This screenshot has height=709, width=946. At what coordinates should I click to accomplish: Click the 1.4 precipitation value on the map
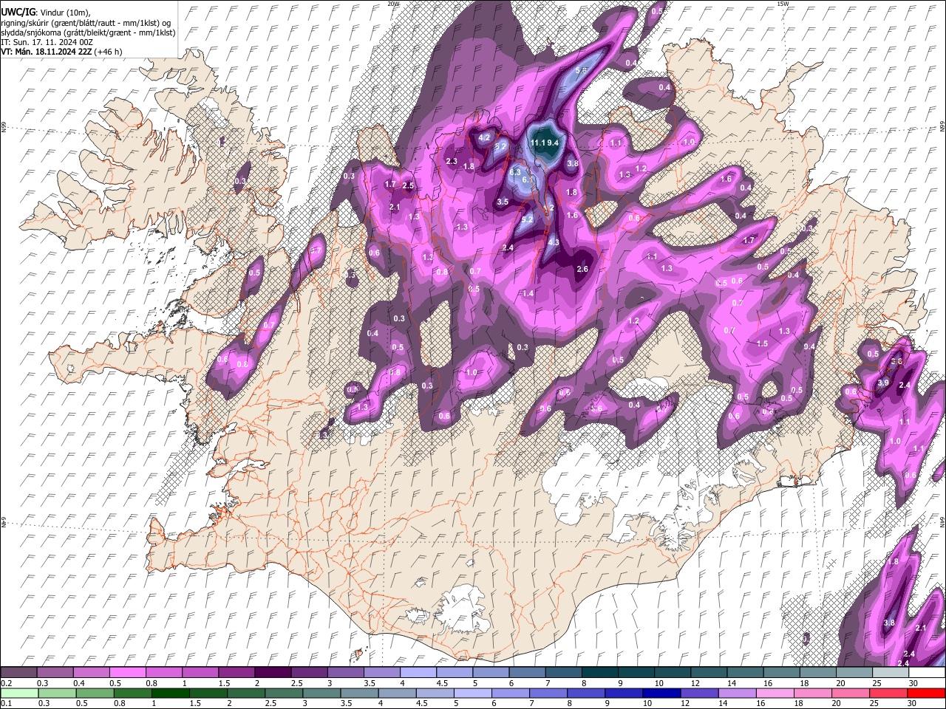[x=528, y=294]
